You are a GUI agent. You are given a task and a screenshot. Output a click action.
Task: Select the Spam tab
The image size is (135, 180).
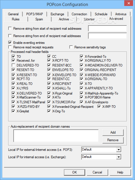point(39,19)
